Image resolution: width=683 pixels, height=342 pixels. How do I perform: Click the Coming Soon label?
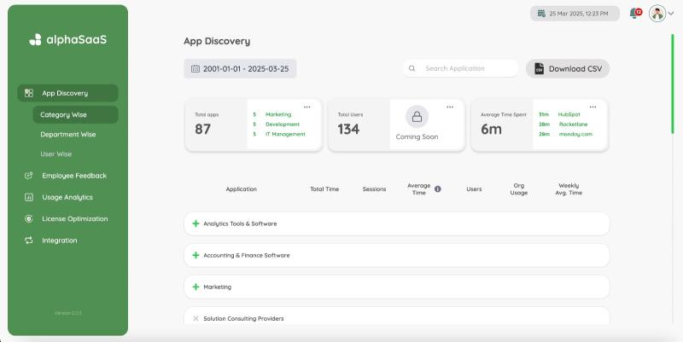point(417,136)
